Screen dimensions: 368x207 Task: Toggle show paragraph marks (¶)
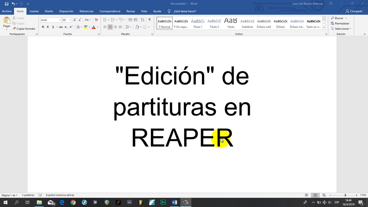149,20
